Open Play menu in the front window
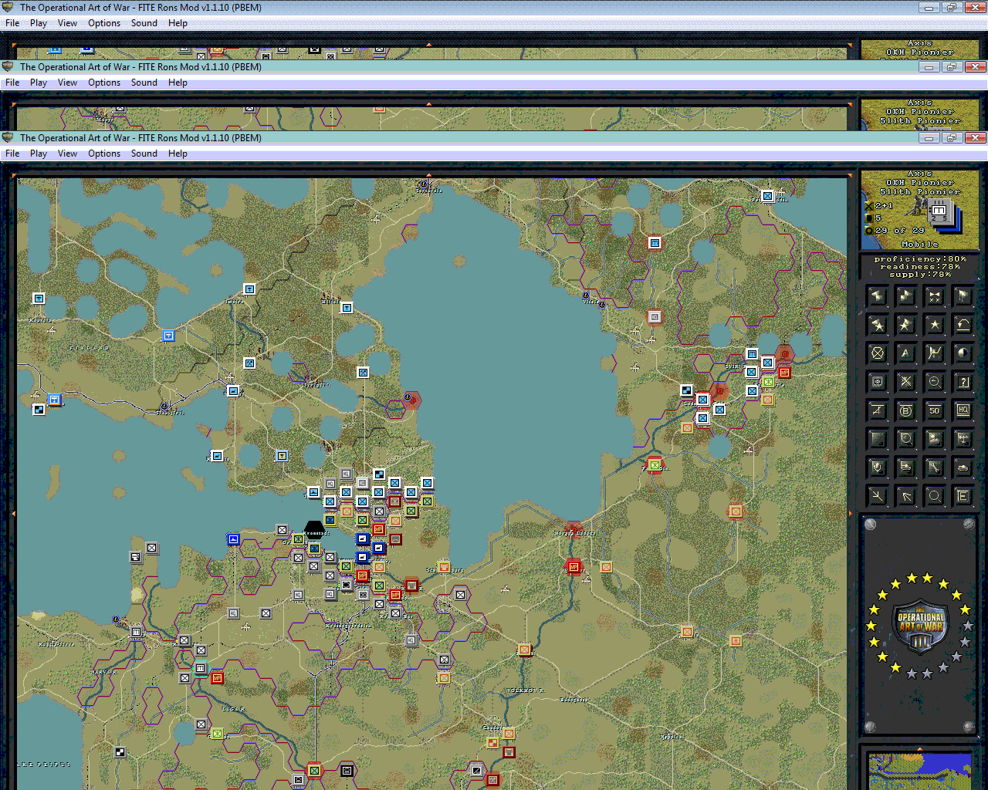Viewport: 988px width, 790px height. pos(39,154)
